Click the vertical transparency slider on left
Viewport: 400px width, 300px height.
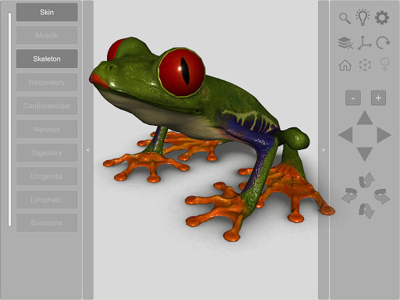pos(9,120)
